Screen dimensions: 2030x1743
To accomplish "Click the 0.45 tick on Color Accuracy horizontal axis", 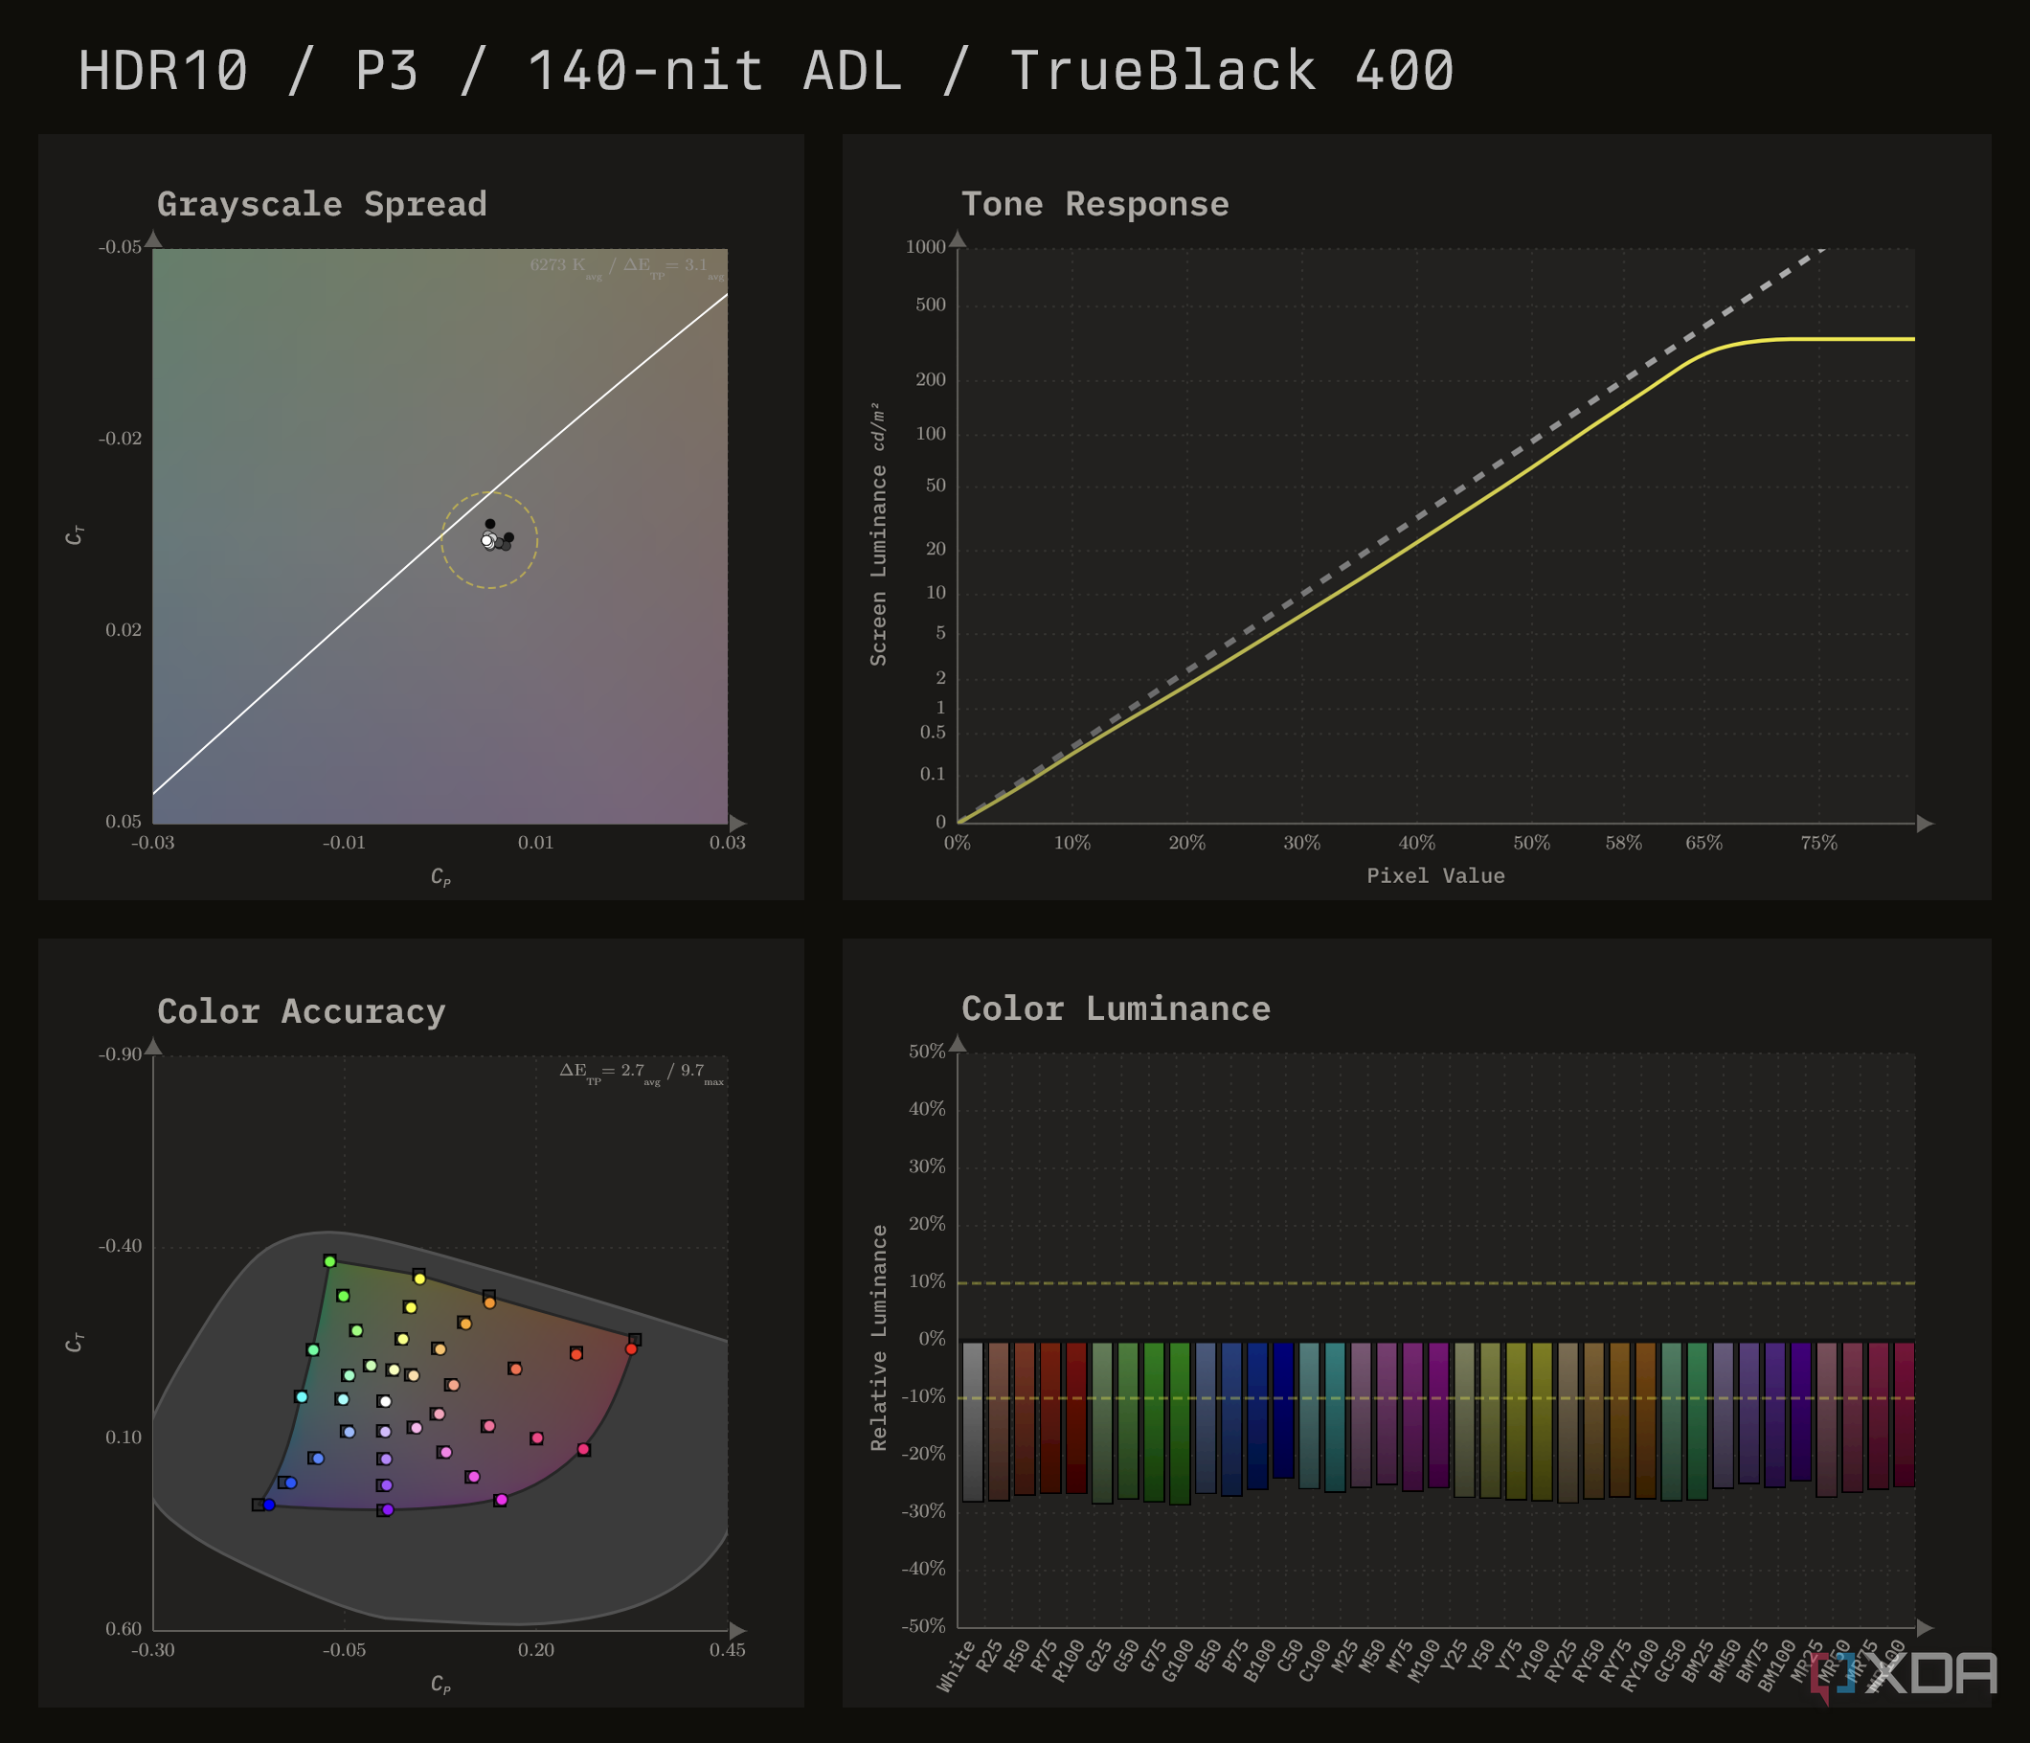I will 727,1650.
